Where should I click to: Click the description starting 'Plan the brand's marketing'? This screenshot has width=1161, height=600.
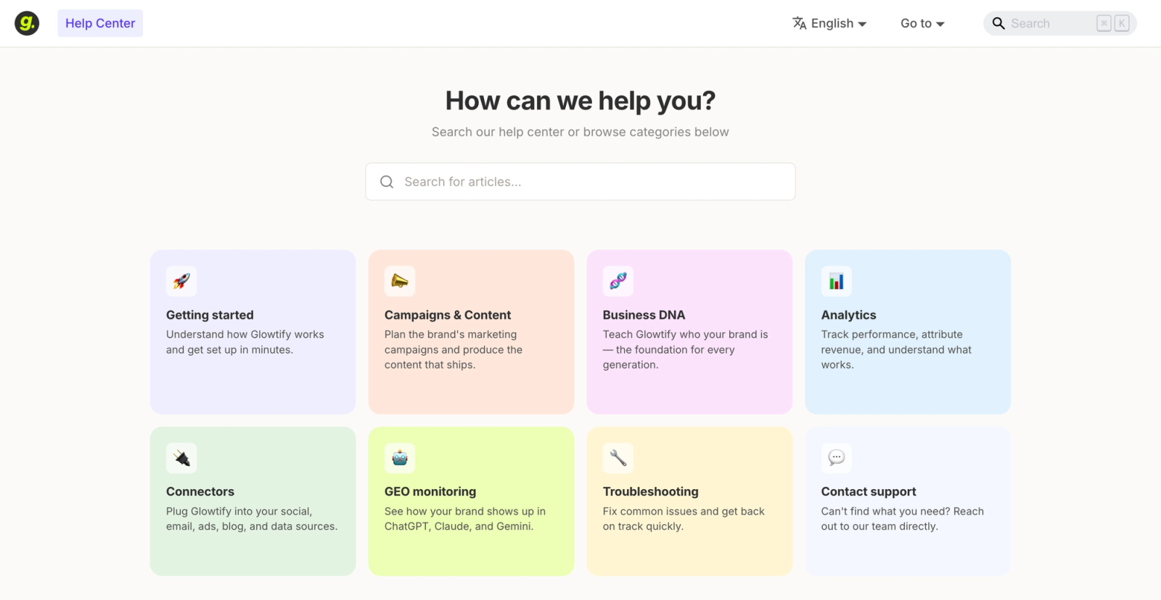[x=454, y=349]
